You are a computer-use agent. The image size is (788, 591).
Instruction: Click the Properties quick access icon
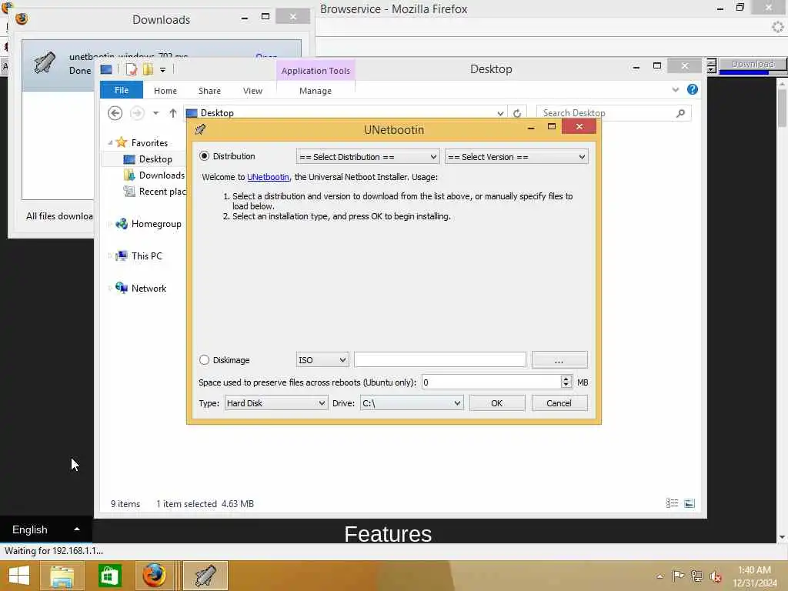[131, 69]
